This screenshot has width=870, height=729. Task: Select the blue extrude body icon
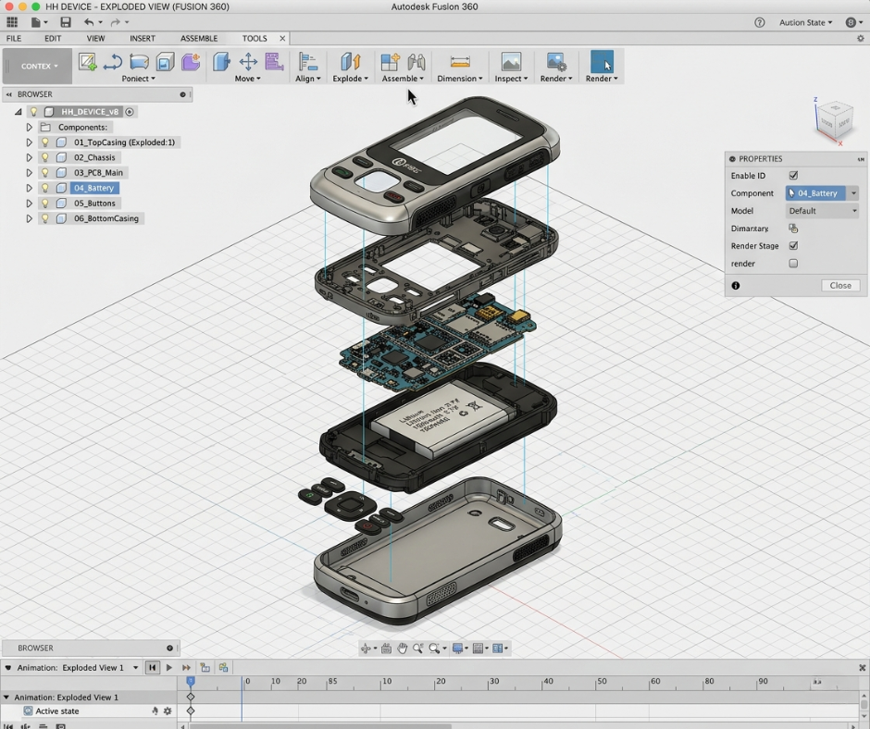[221, 62]
